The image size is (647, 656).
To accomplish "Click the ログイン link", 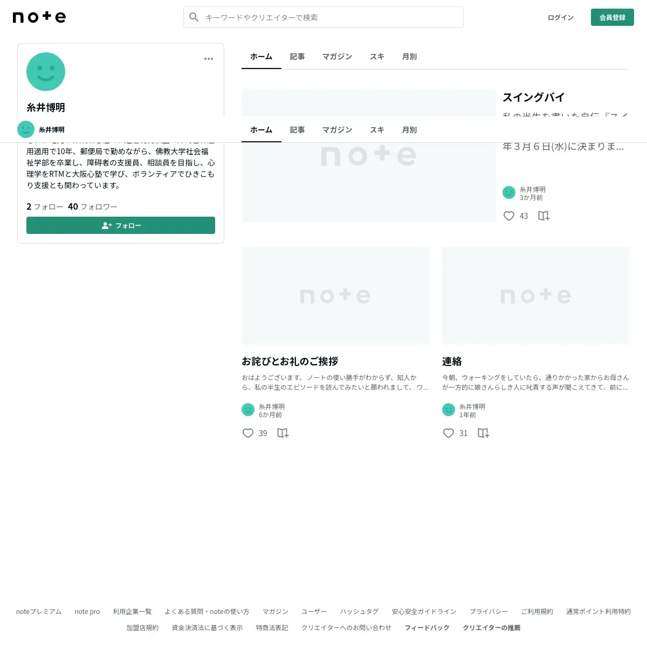I will click(x=561, y=17).
